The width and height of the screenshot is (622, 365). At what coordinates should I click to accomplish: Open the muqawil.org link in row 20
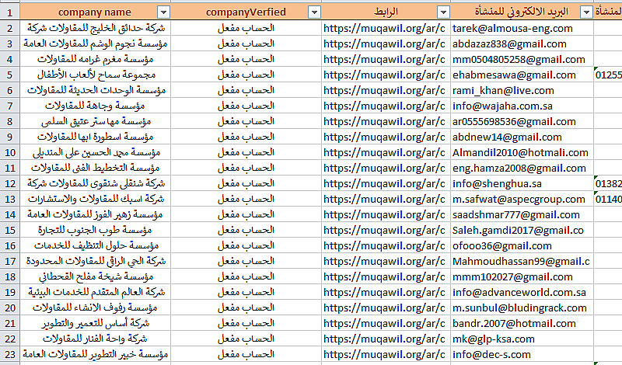tap(384, 308)
